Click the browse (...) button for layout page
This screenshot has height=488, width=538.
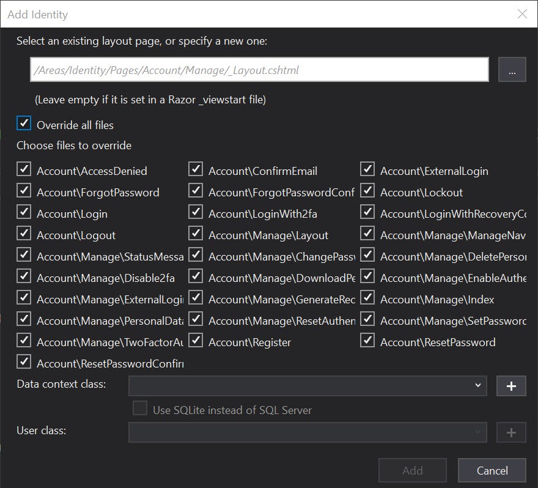point(512,70)
